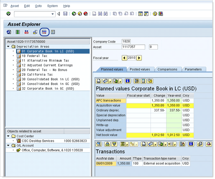This screenshot has height=179, width=215.
Task: Collapse the Depreciation Areas folder
Action: (x=8, y=46)
